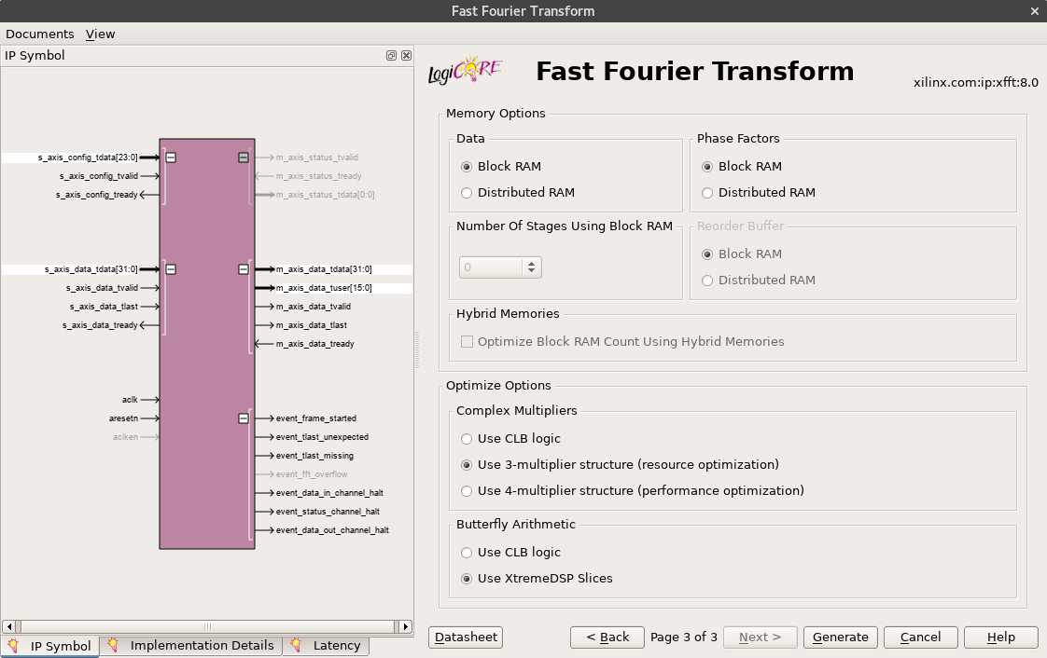Switch to the Latency tab
The image size is (1047, 658).
coord(327,645)
